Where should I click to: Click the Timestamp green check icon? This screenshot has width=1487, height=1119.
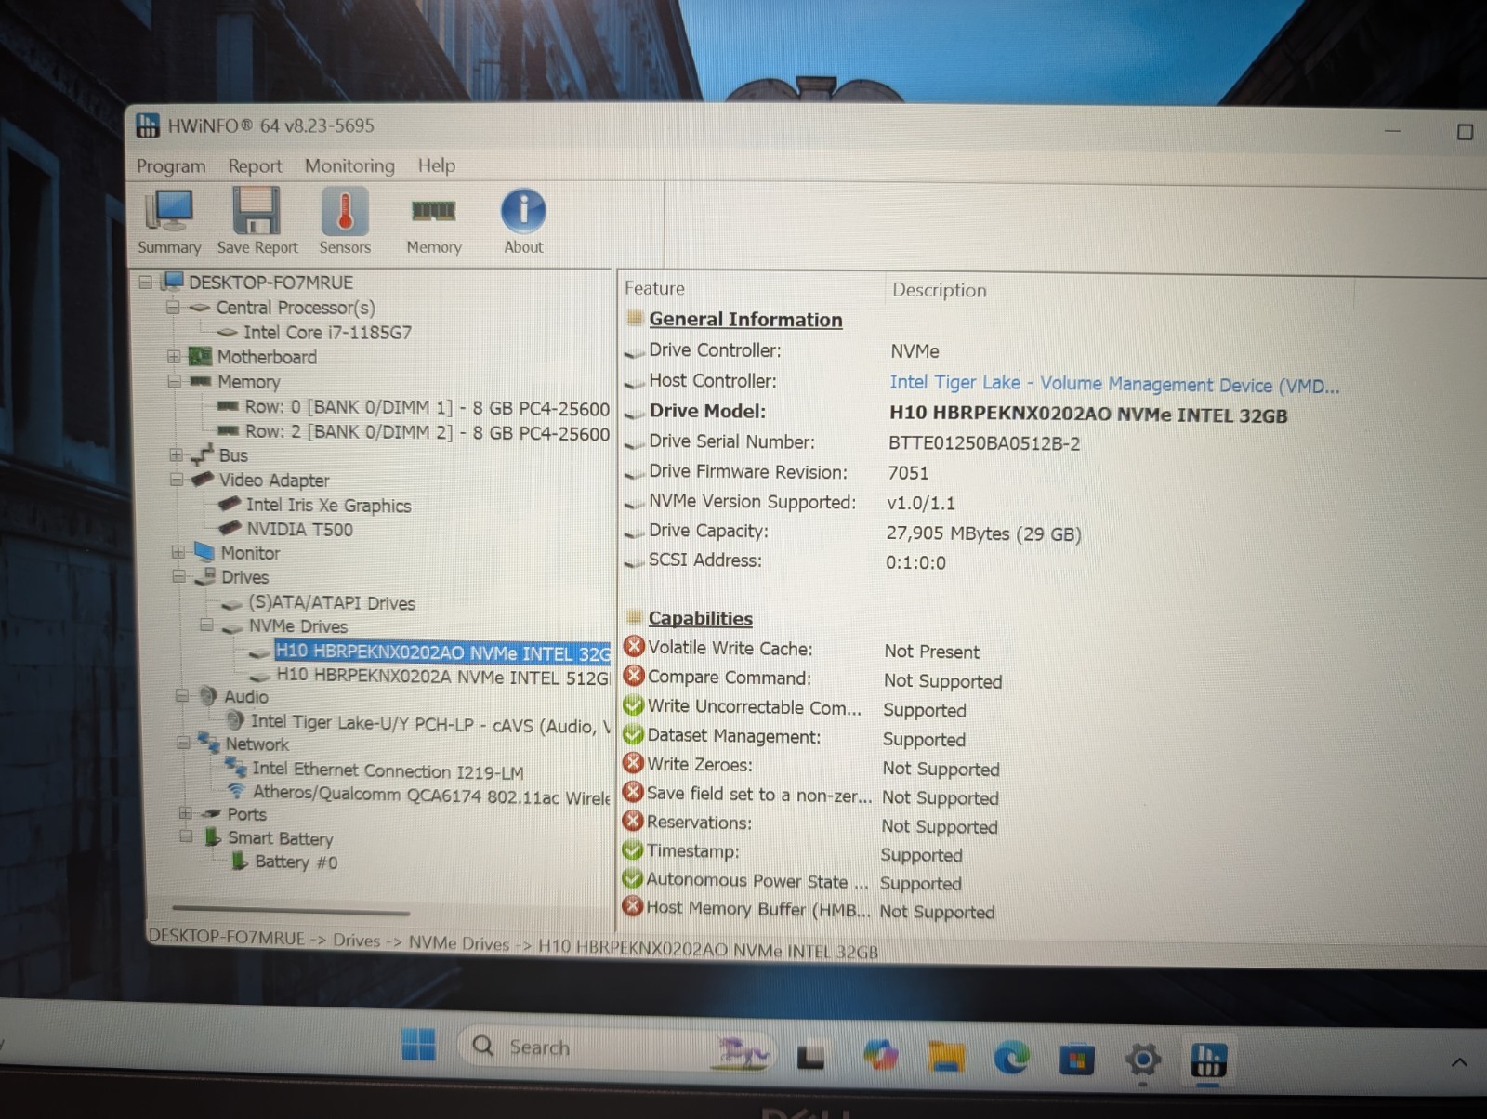[x=632, y=849]
